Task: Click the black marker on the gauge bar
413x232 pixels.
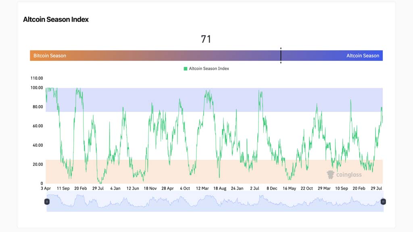Action: (281, 56)
